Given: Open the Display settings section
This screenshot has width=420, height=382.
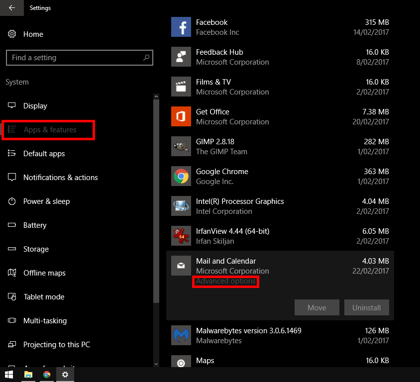Looking at the screenshot, I should click(35, 106).
